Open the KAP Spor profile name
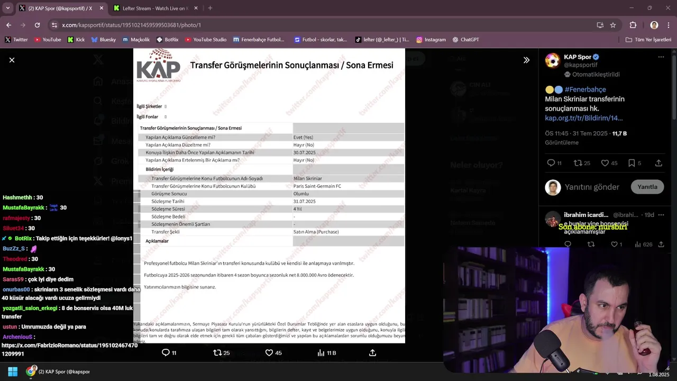The image size is (677, 381). pos(578,57)
